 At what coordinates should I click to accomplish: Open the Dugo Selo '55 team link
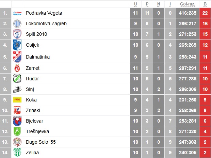(x=40, y=142)
